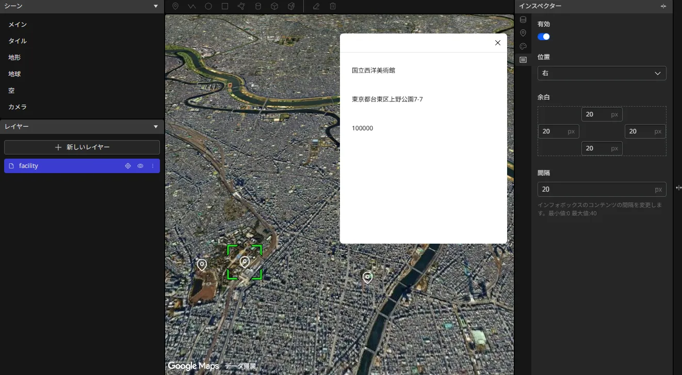The image size is (682, 375).
Task: Select the facility layer row
Action: pyautogui.click(x=82, y=166)
